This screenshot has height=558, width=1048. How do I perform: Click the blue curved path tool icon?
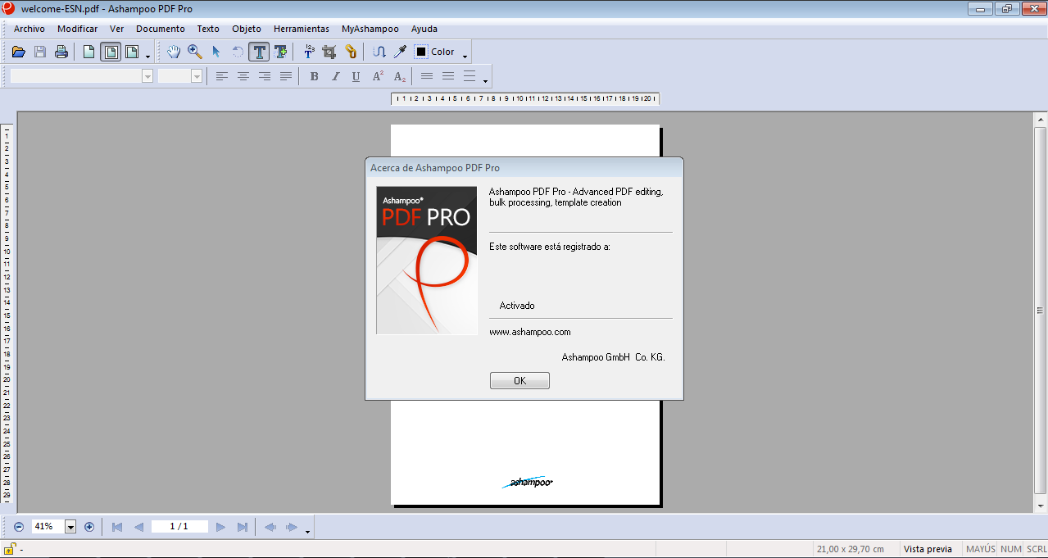pos(379,52)
